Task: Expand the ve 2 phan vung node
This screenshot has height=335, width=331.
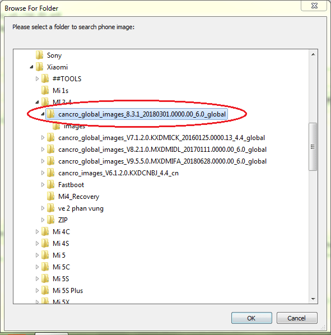Action: click(x=43, y=208)
